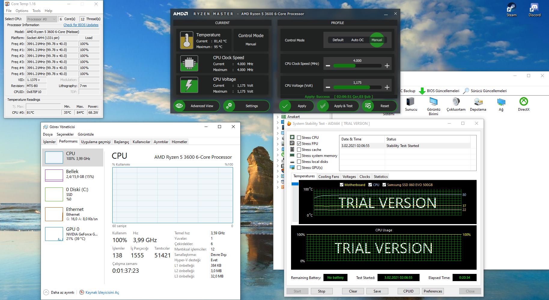Enable the Stress GPU(s) checkbox

(x=299, y=168)
